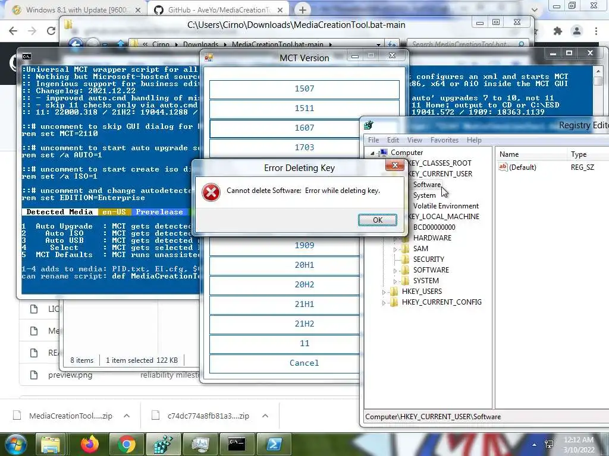Open the Chrome tab search dropdown
The height and width of the screenshot is (456, 609).
tap(535, 10)
